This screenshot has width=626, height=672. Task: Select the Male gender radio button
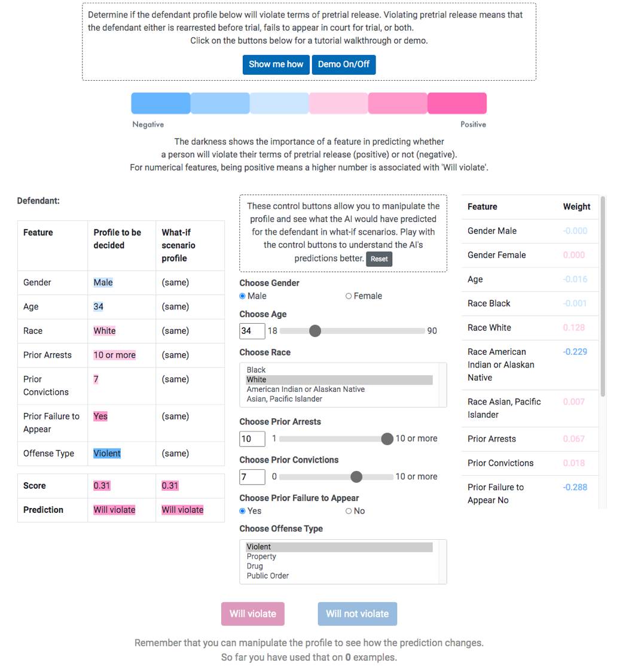coord(243,296)
